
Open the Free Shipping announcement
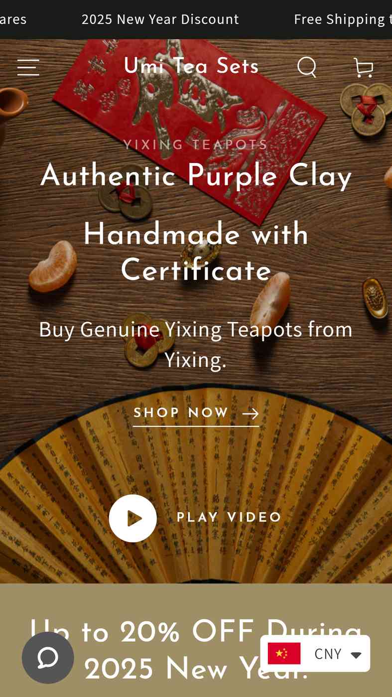pos(343,19)
